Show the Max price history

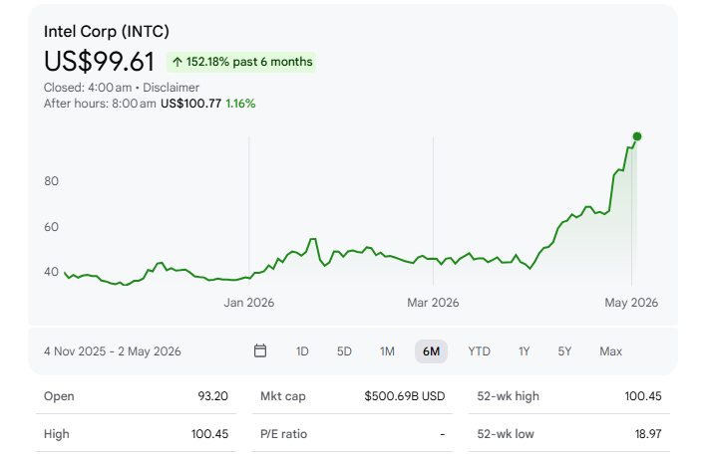point(611,351)
